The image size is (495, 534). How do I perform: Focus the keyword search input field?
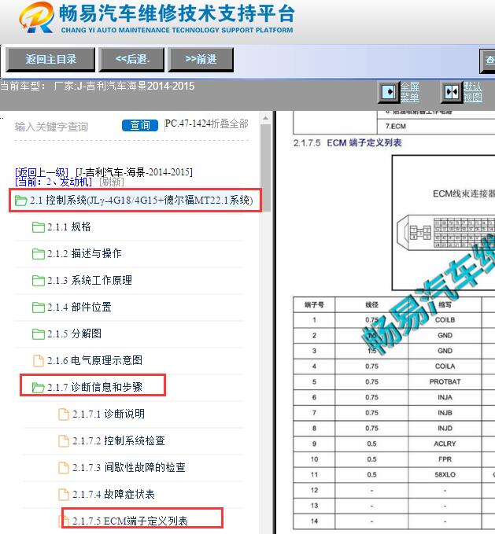66,127
